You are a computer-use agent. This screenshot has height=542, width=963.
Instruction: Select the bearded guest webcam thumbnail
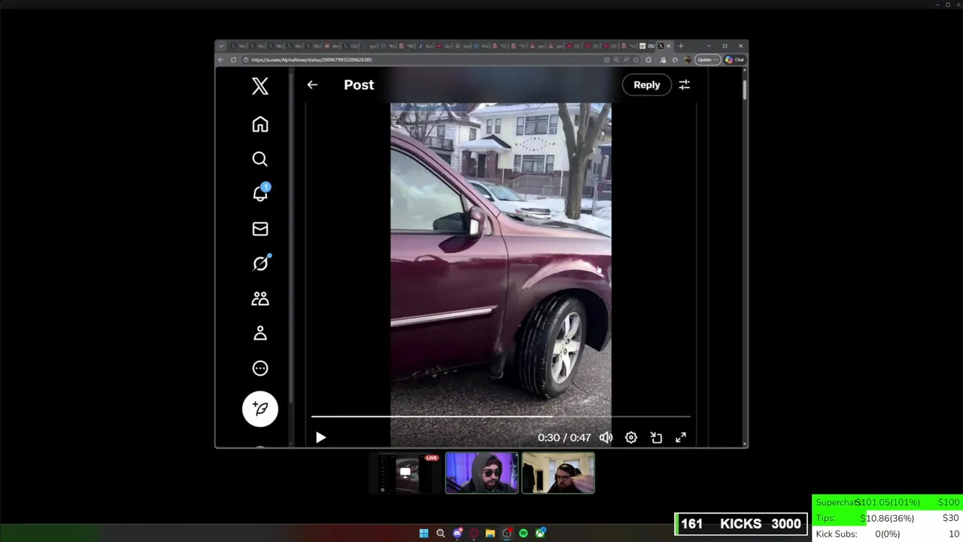558,473
